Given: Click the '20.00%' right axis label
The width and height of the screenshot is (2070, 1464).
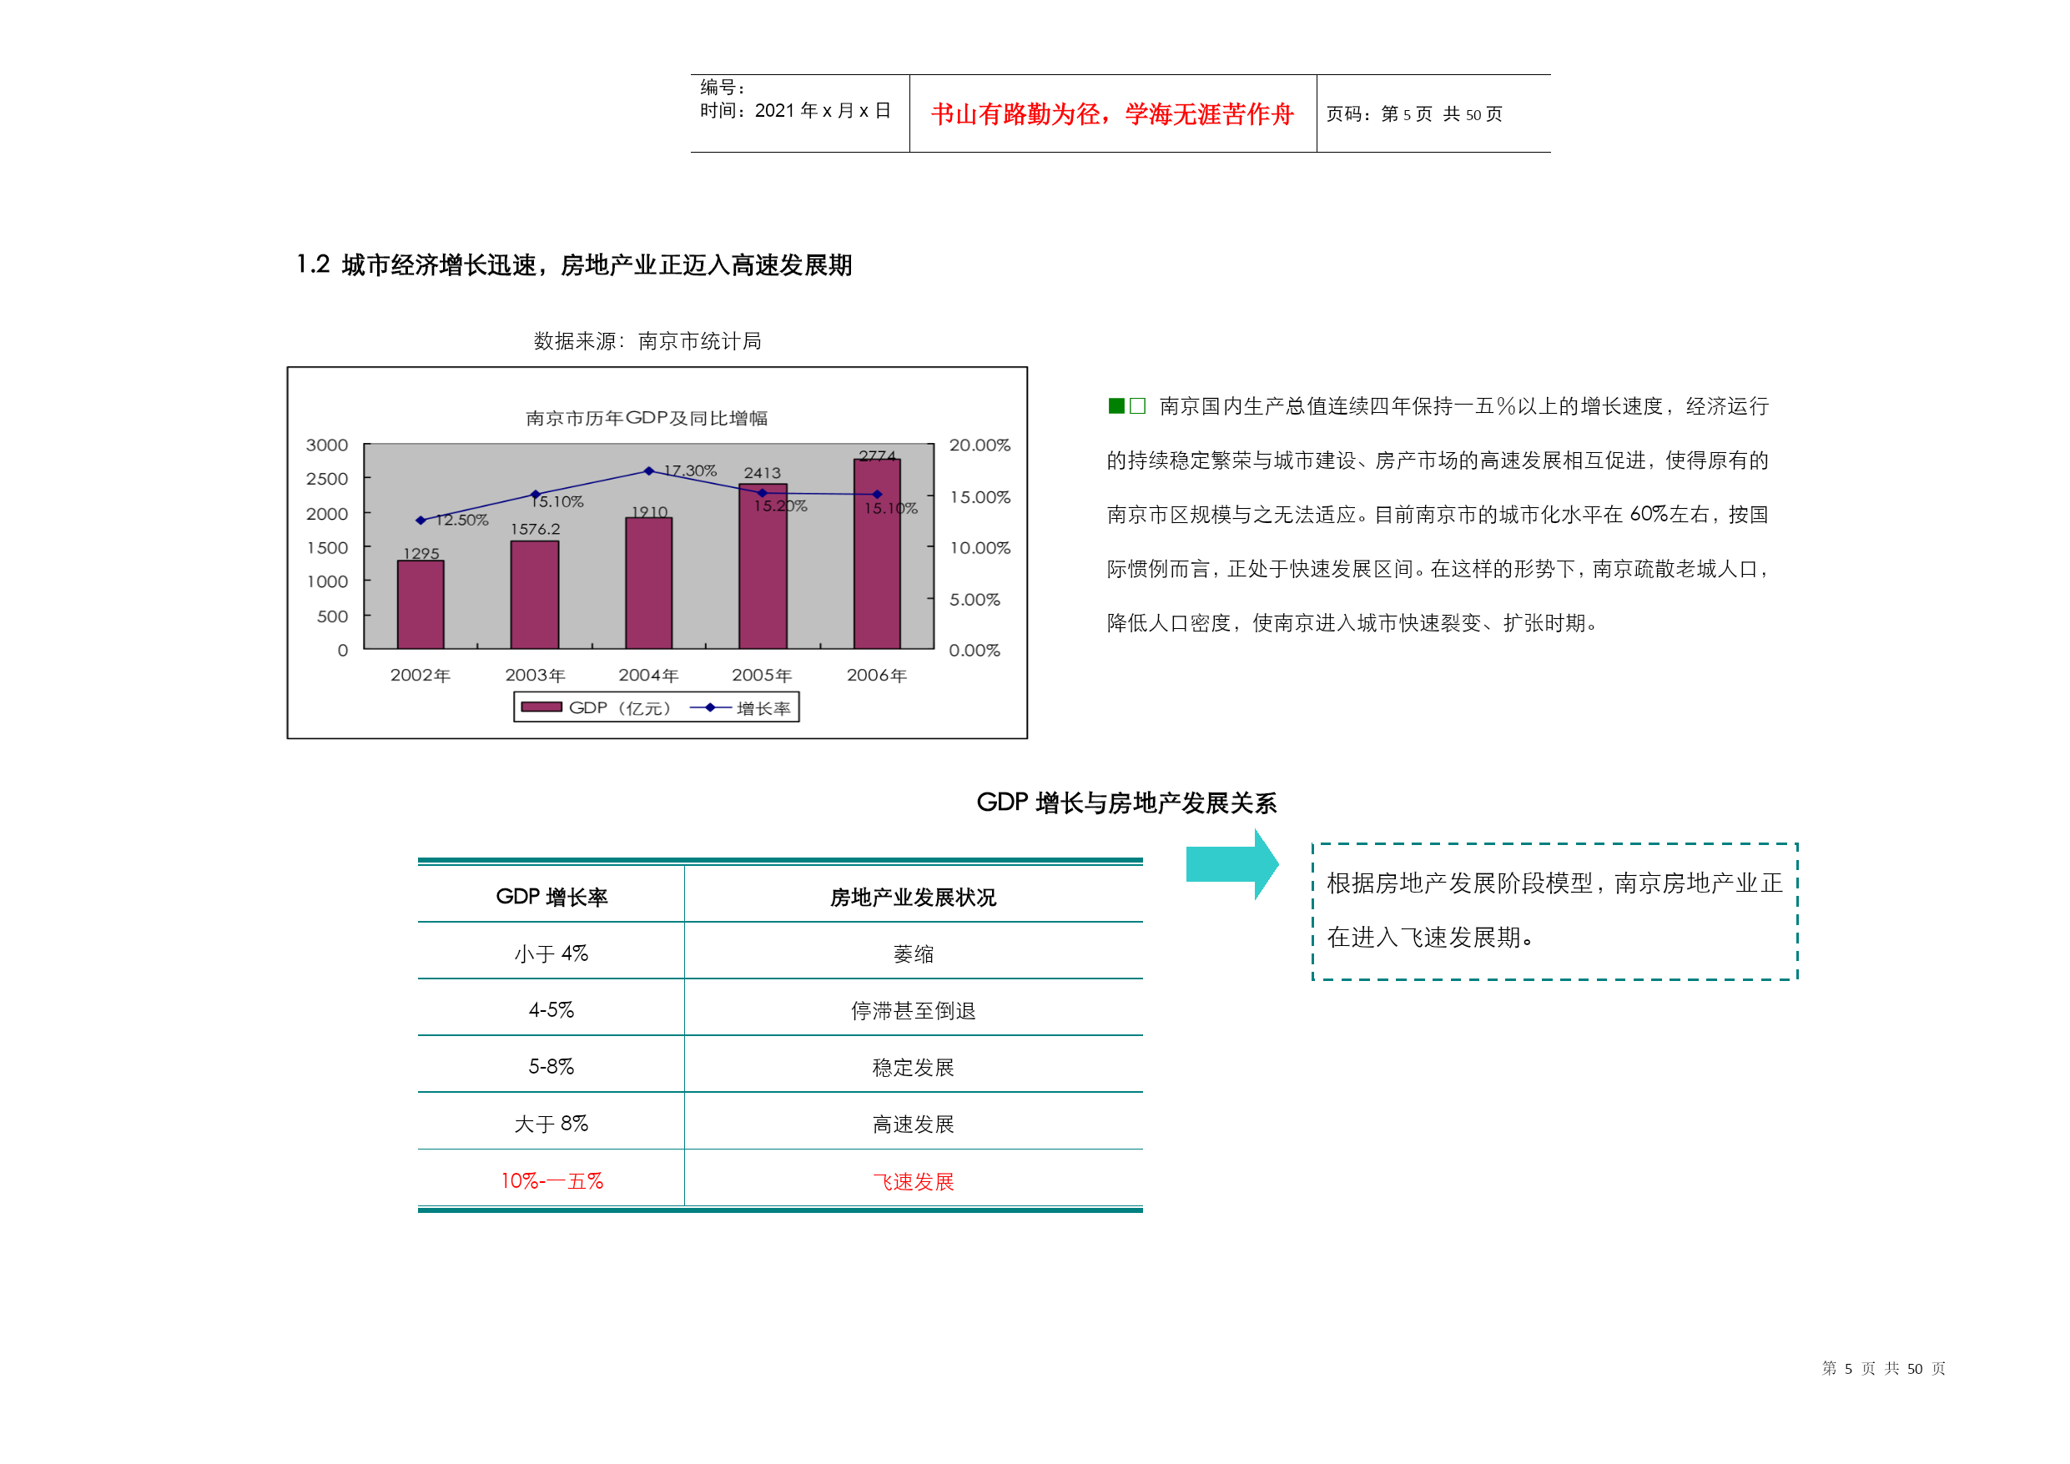Looking at the screenshot, I should 980,445.
